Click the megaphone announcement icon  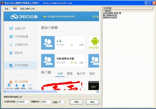(x=44, y=17)
